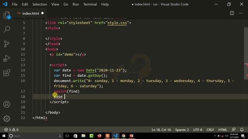Open the editor More Actions ellipsis
This screenshot has height=139, width=248.
click(x=241, y=13)
